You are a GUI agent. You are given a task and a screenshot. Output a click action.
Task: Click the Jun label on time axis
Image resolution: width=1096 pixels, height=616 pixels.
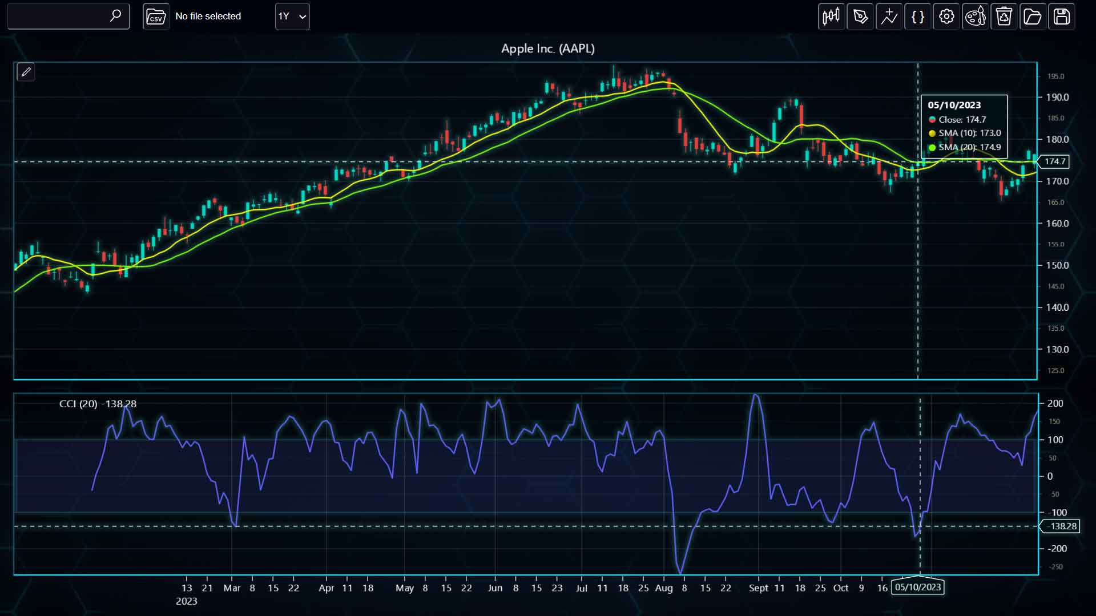coord(495,588)
